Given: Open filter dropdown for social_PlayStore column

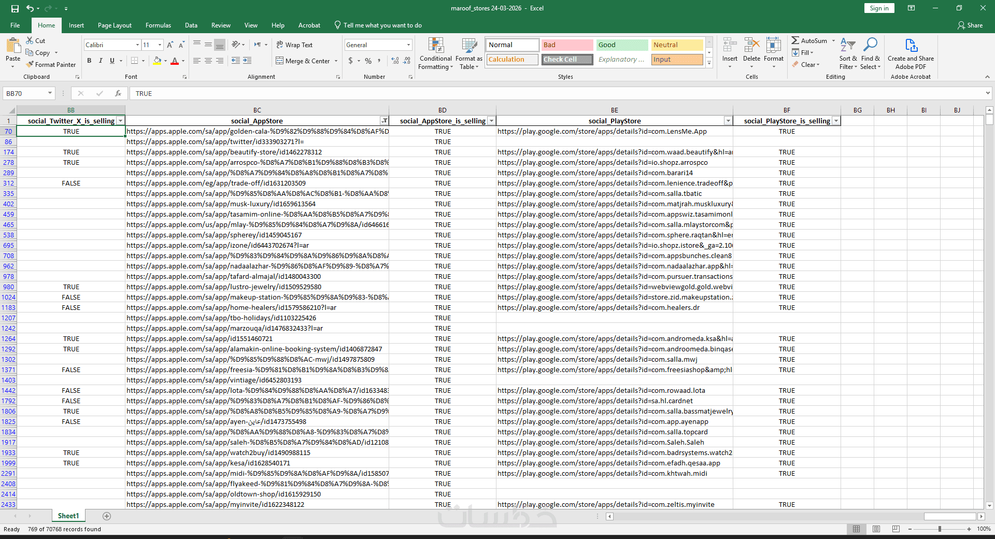Looking at the screenshot, I should [728, 121].
